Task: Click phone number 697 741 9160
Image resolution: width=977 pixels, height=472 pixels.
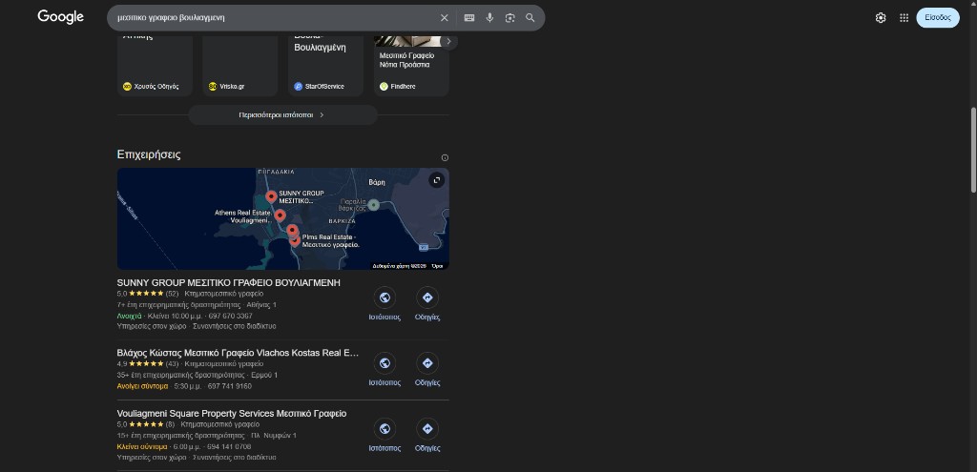Action: pyautogui.click(x=230, y=386)
